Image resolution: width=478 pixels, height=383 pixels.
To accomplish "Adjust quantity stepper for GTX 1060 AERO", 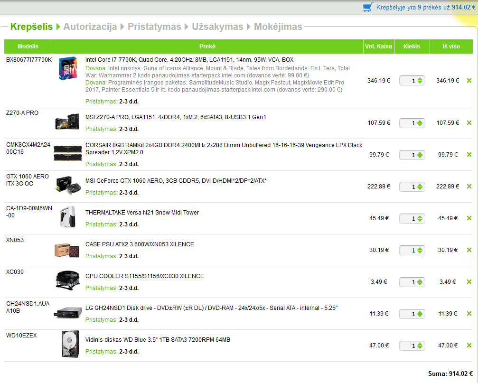I will point(420,187).
